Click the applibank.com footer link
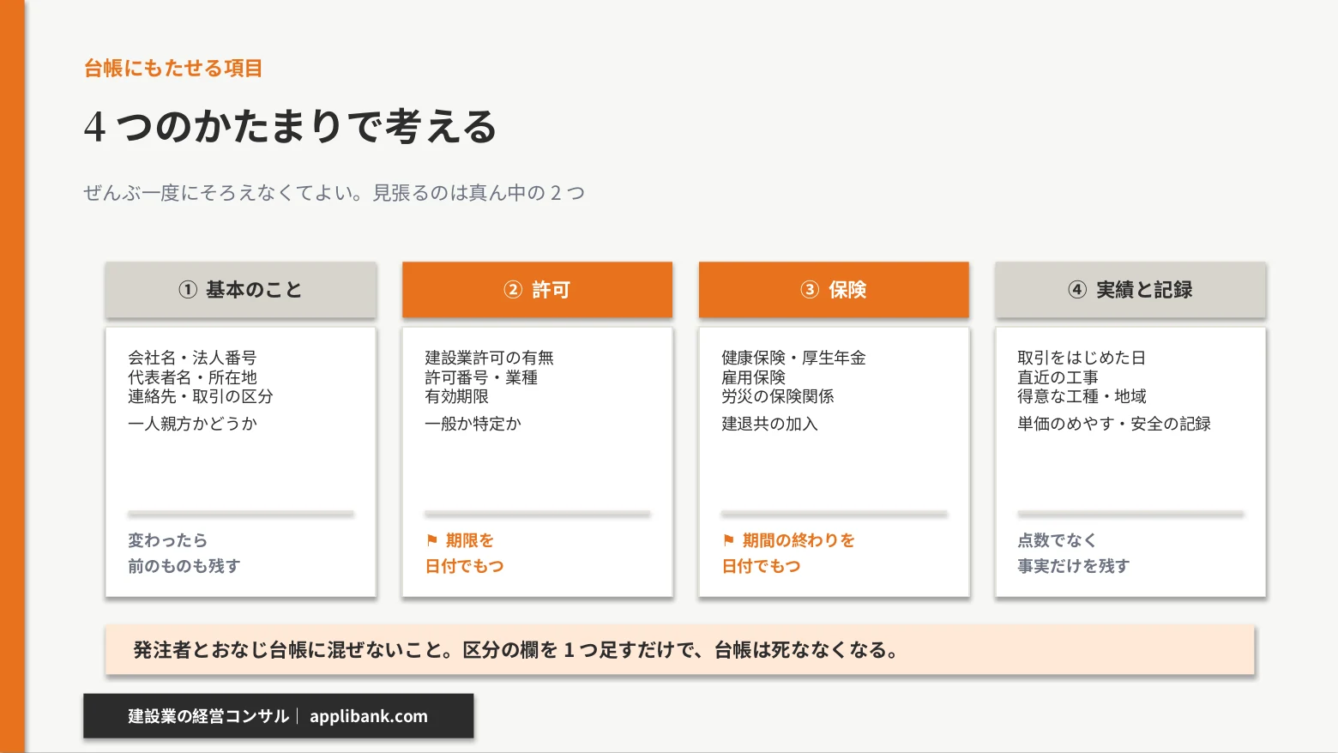Screen dimensions: 1338x753 (x=369, y=716)
